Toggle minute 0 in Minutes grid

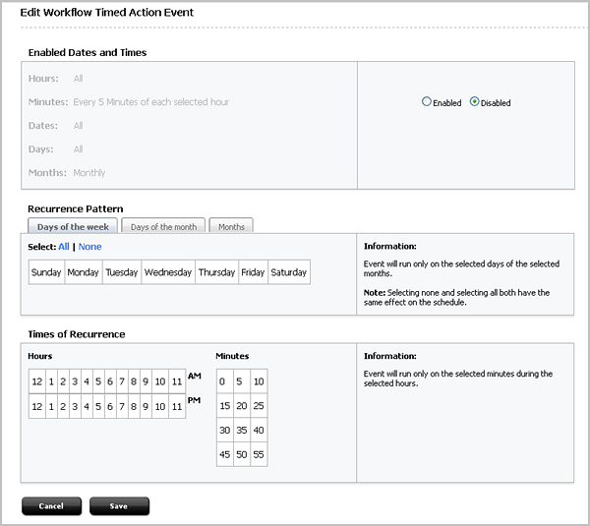(224, 381)
